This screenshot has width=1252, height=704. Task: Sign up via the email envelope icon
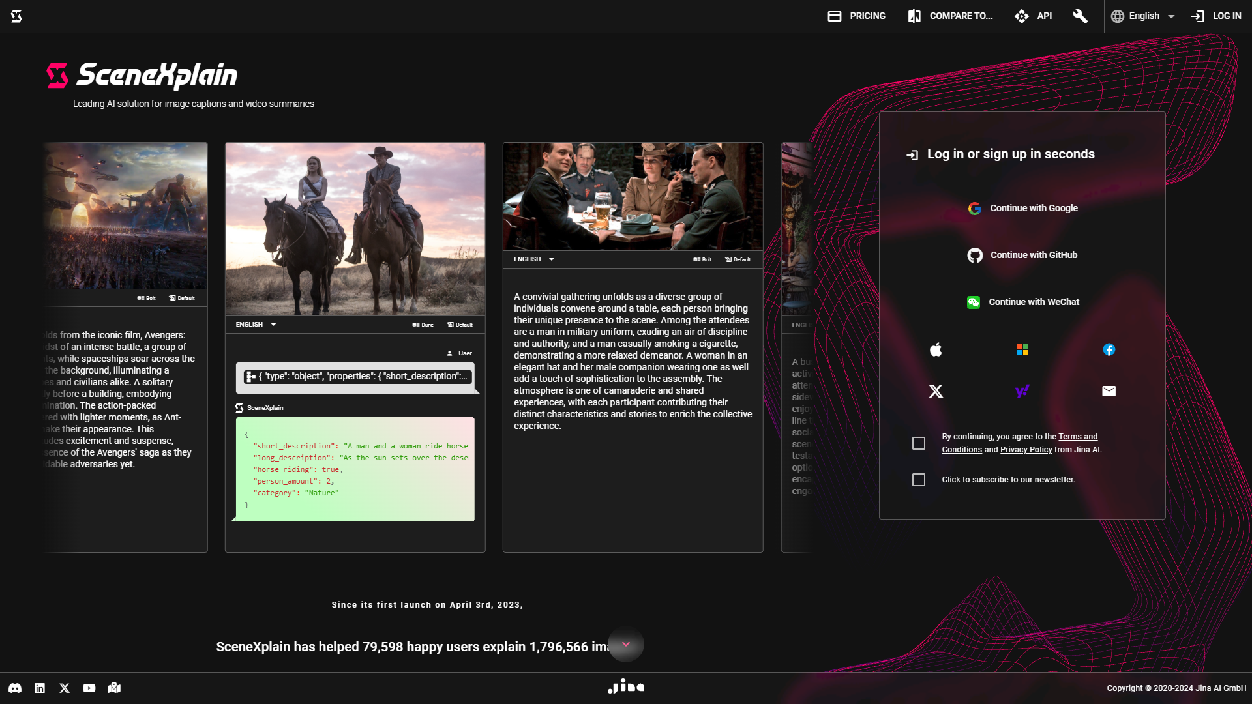tap(1109, 391)
